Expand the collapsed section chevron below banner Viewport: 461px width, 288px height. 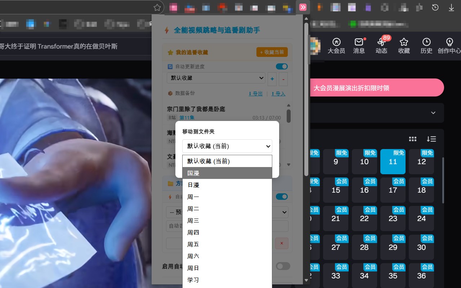pos(433,113)
